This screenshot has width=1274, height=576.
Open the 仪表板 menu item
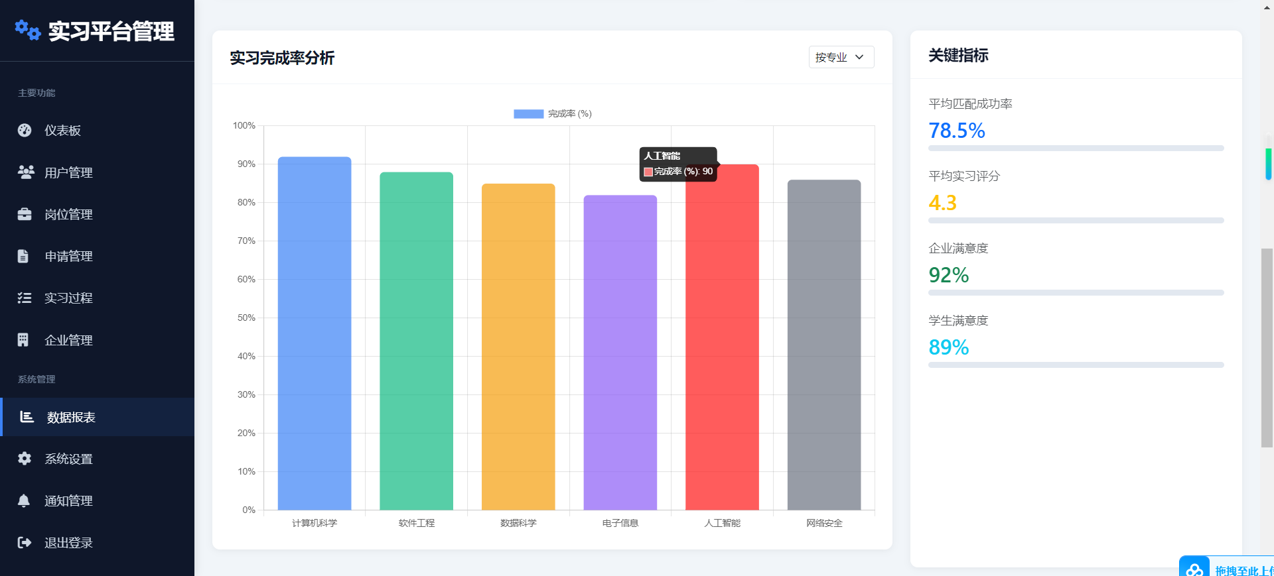click(x=98, y=131)
